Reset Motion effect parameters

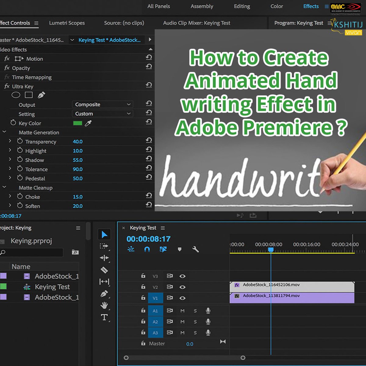[x=149, y=57]
